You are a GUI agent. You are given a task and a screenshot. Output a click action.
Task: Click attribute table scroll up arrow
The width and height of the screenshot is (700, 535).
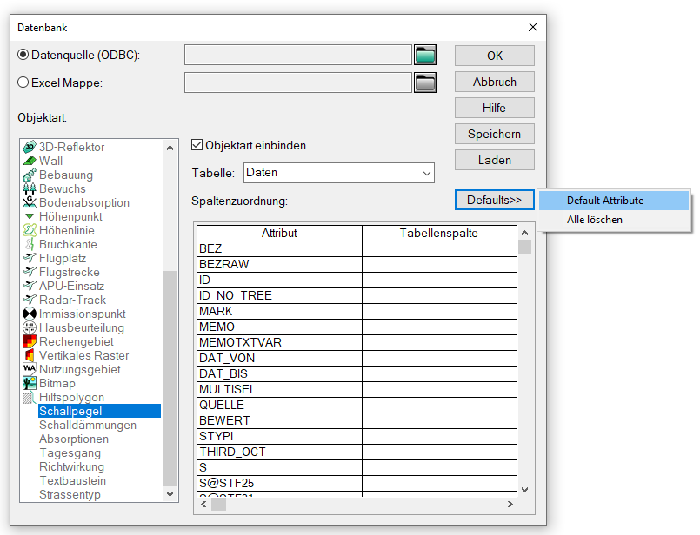click(x=525, y=233)
